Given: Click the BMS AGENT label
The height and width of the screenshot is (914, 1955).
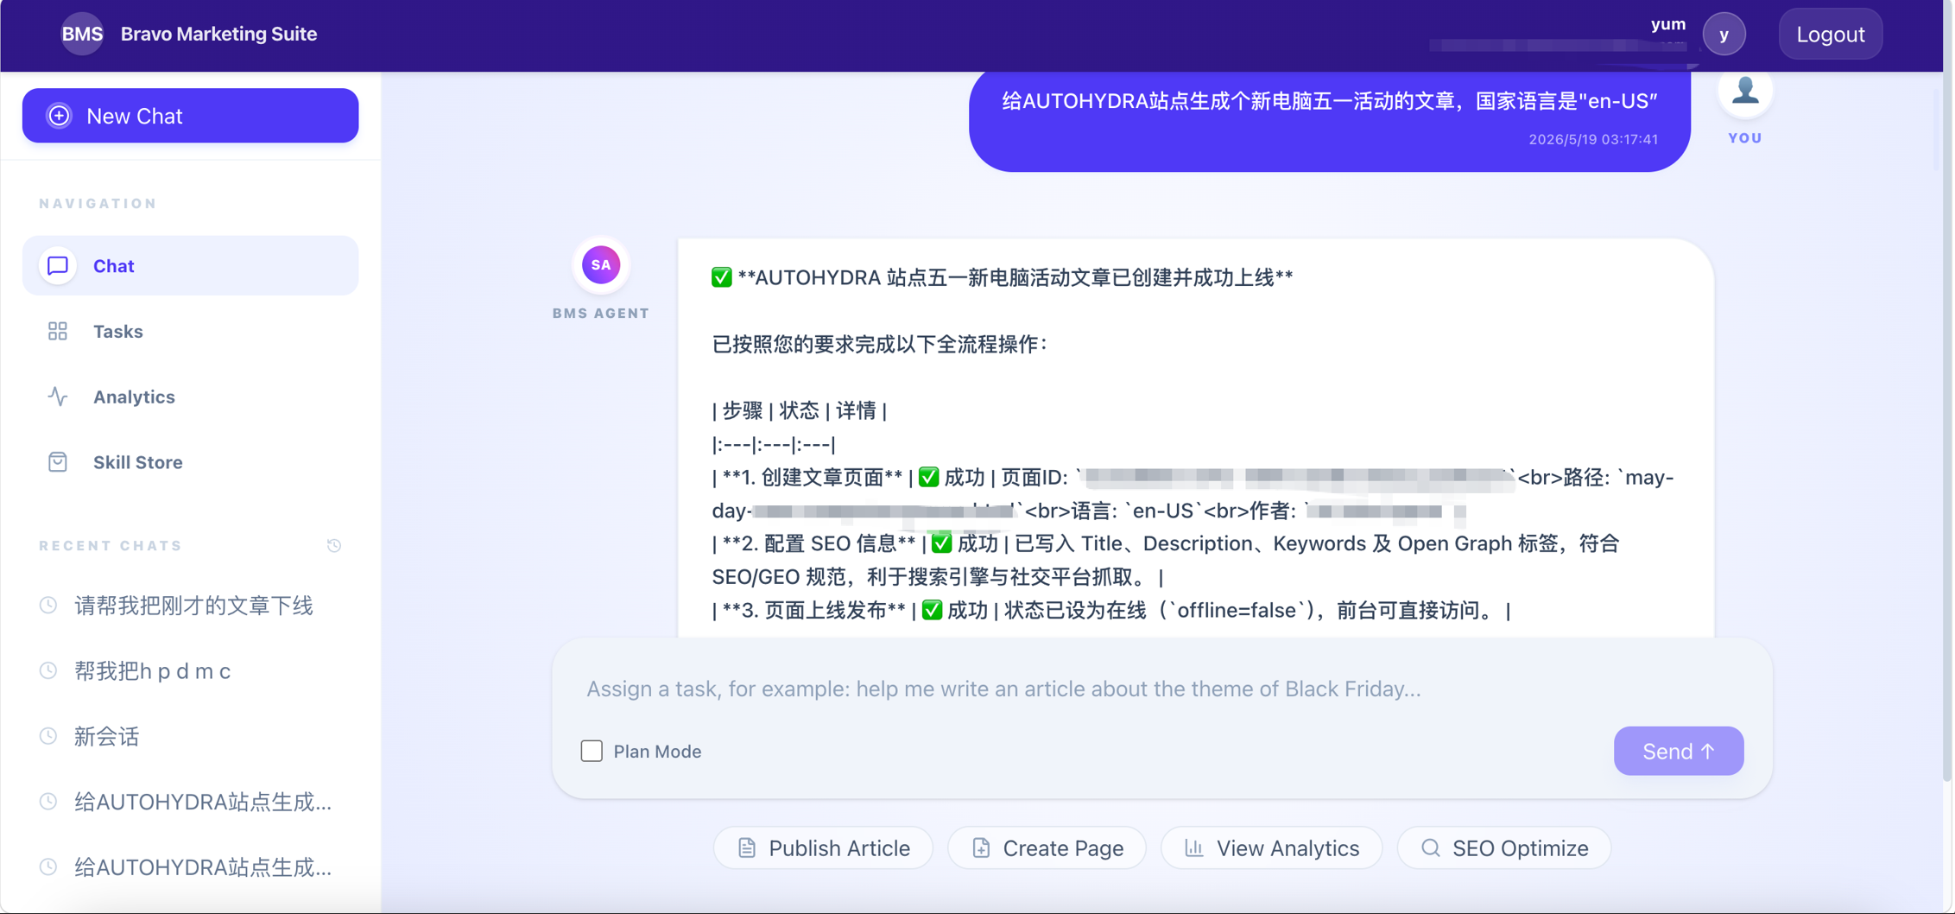Looking at the screenshot, I should 601,313.
